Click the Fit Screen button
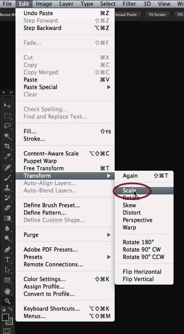Image resolution: width=184 pixels, height=334 pixels. coord(157,15)
